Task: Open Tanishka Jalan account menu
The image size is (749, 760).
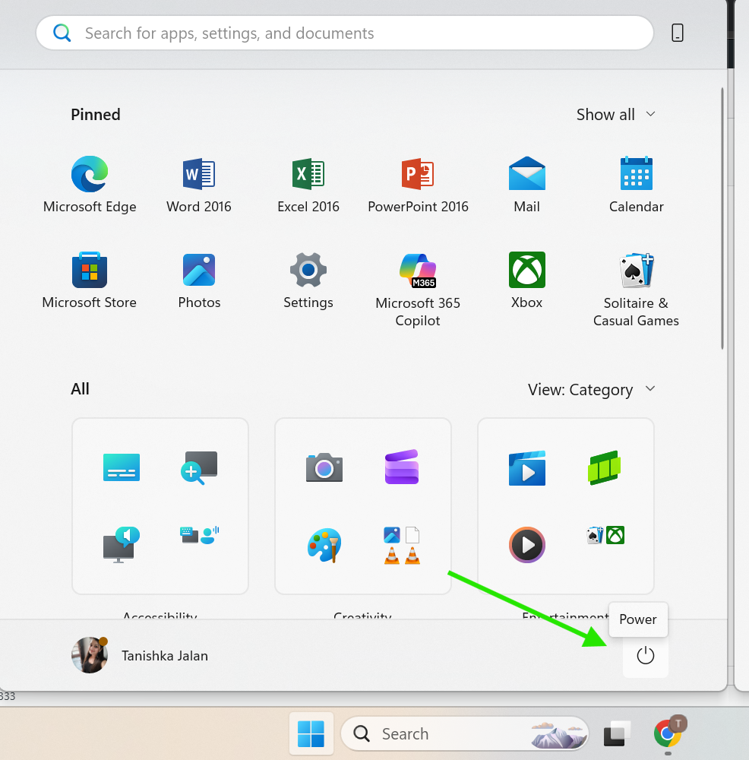Action: point(140,655)
